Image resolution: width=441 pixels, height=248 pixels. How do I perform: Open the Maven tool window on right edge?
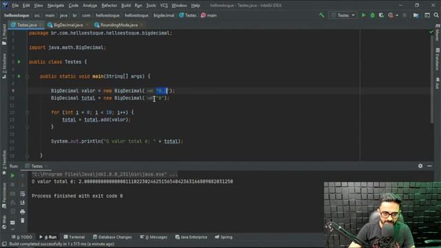click(x=438, y=32)
